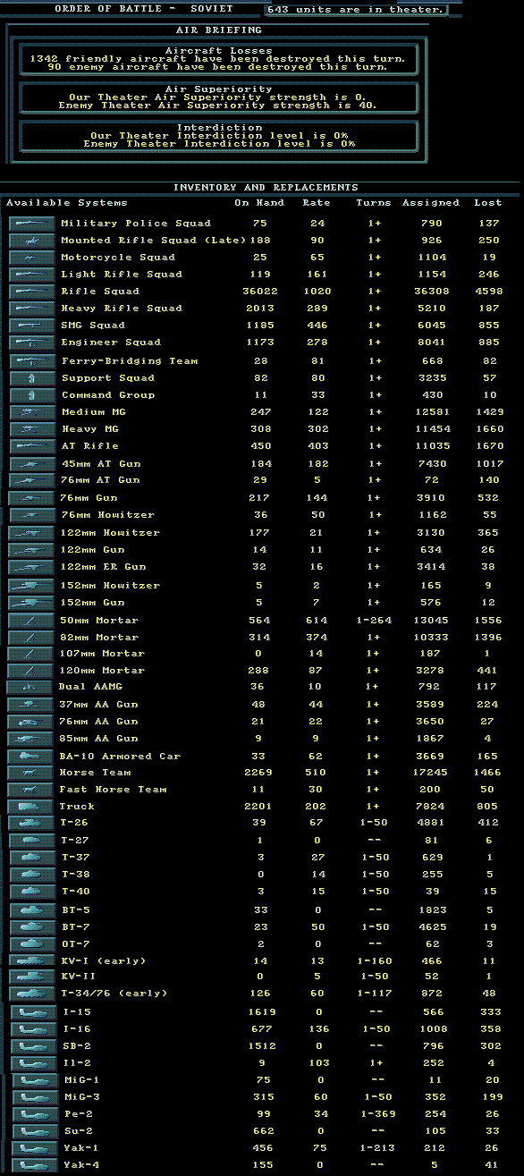Select the T-26 tank icon

(31, 824)
